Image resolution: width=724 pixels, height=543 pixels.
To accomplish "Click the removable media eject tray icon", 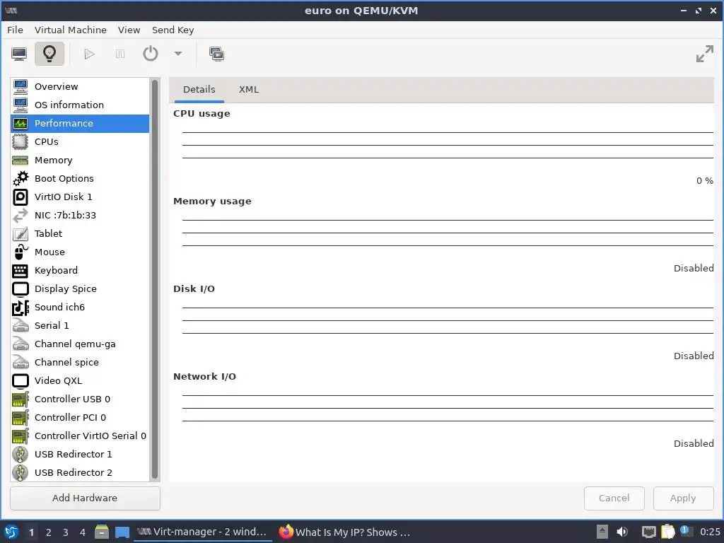I will [x=602, y=532].
